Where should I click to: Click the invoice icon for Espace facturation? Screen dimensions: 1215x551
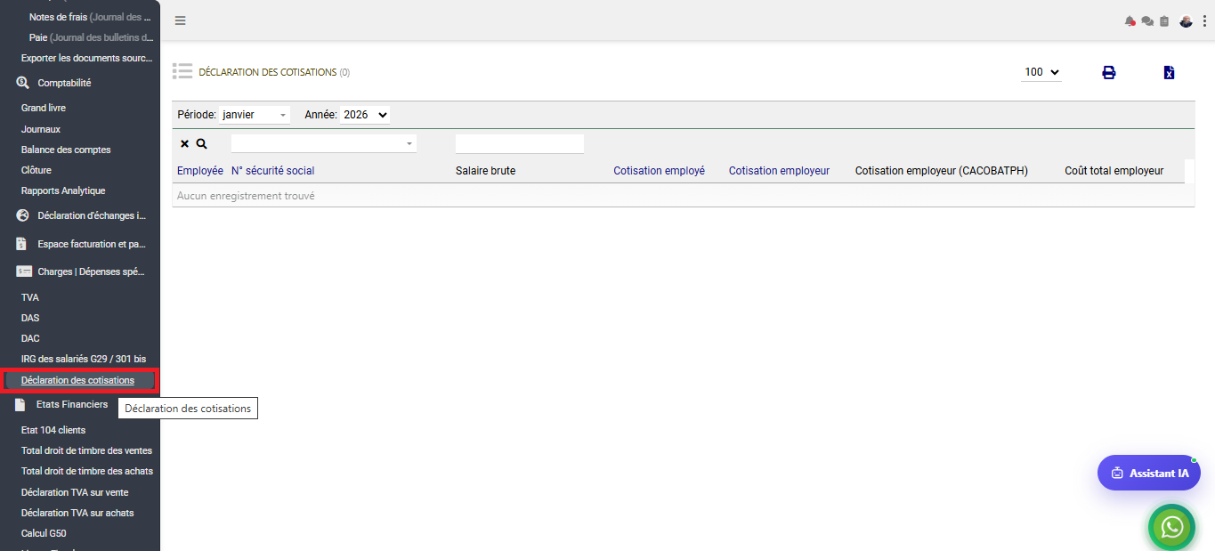(x=21, y=244)
